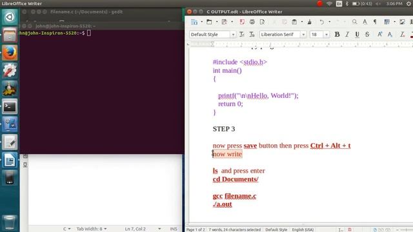Click the Spelling check icon

365,22
